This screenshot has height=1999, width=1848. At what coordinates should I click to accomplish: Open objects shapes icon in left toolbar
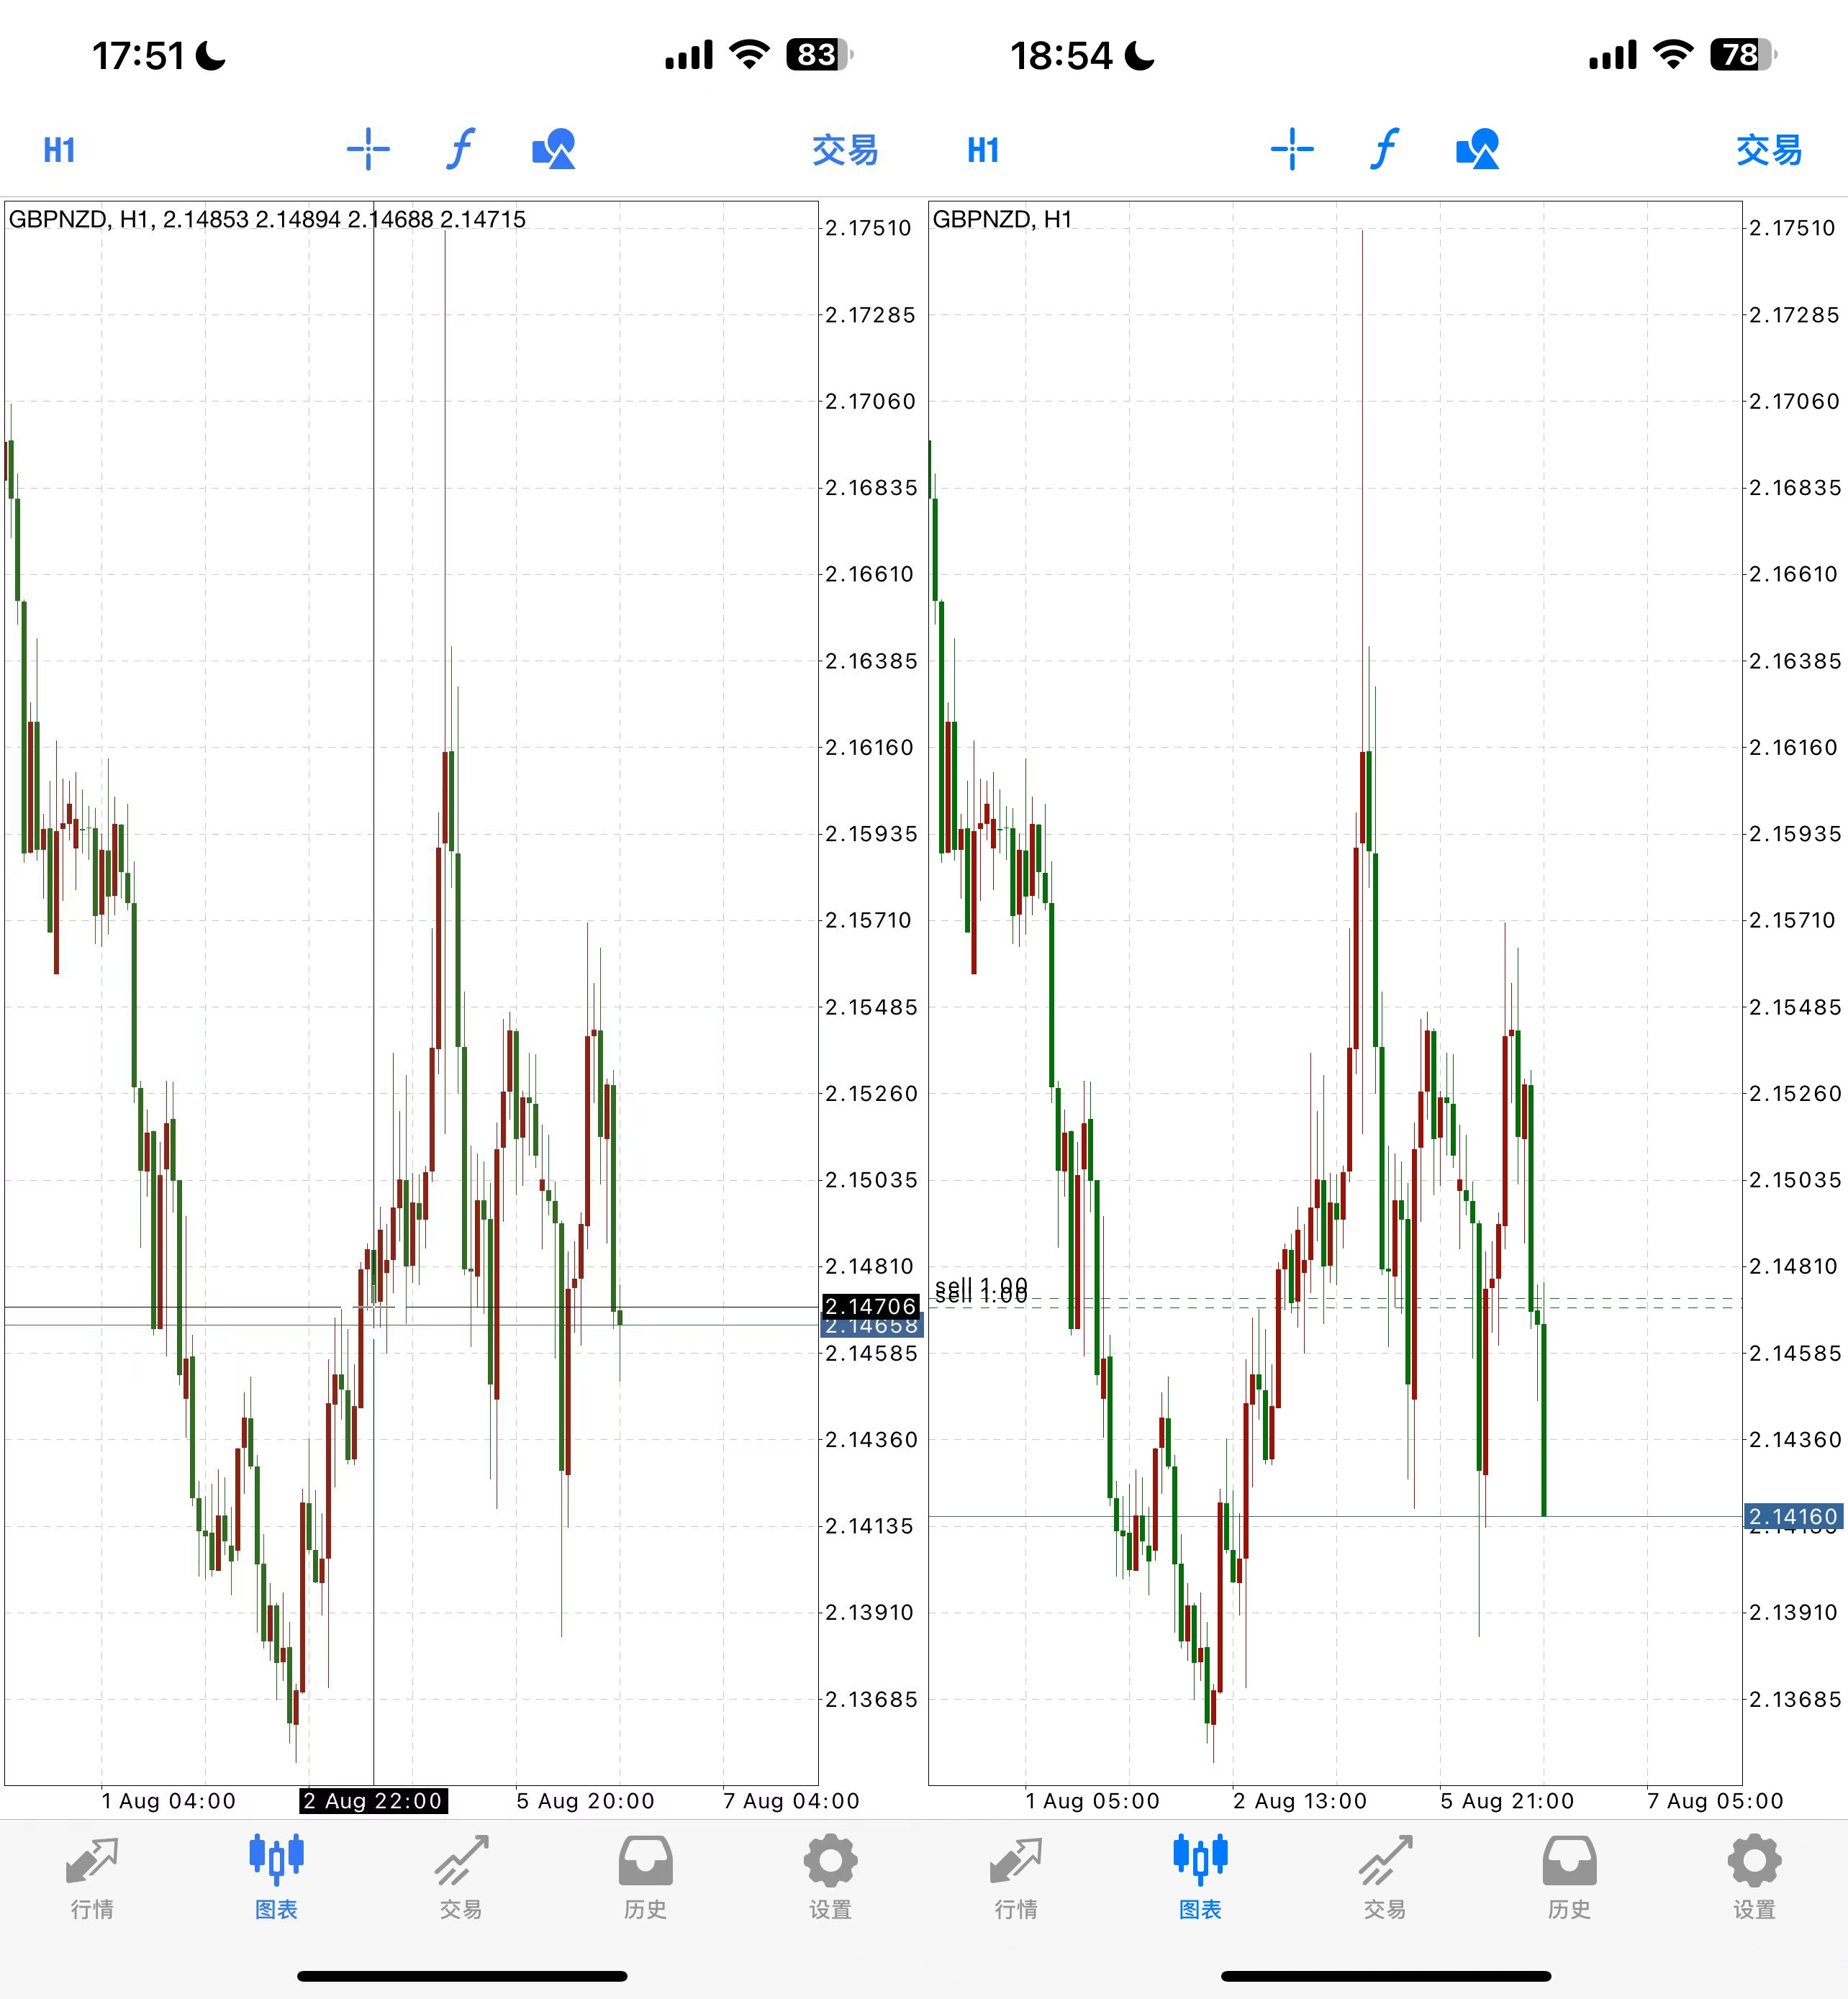point(553,150)
